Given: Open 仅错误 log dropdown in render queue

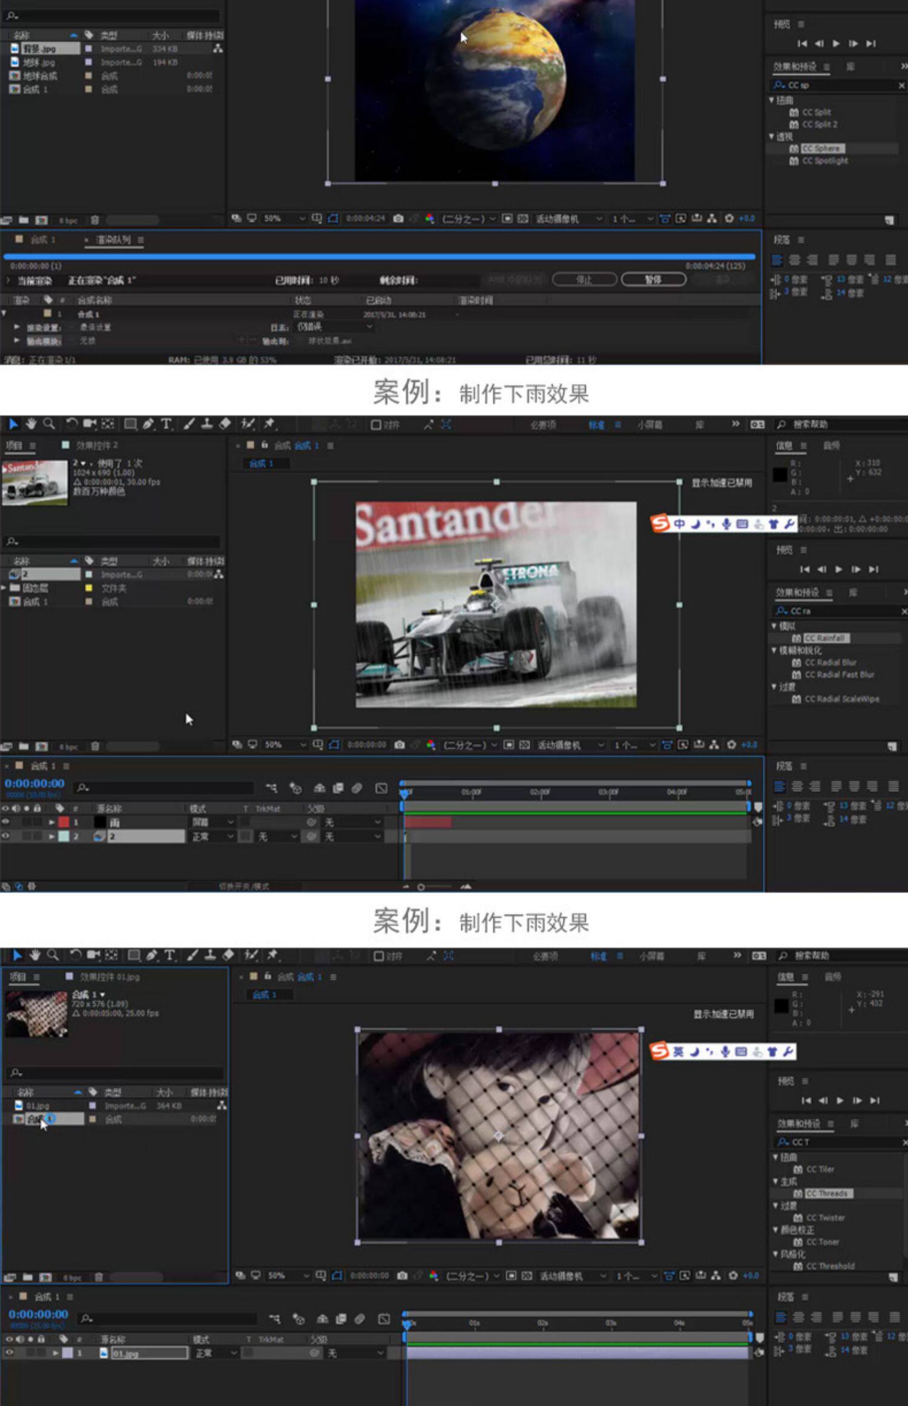Looking at the screenshot, I should 334,327.
